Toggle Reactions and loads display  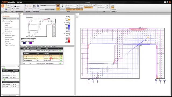pos(62,7)
